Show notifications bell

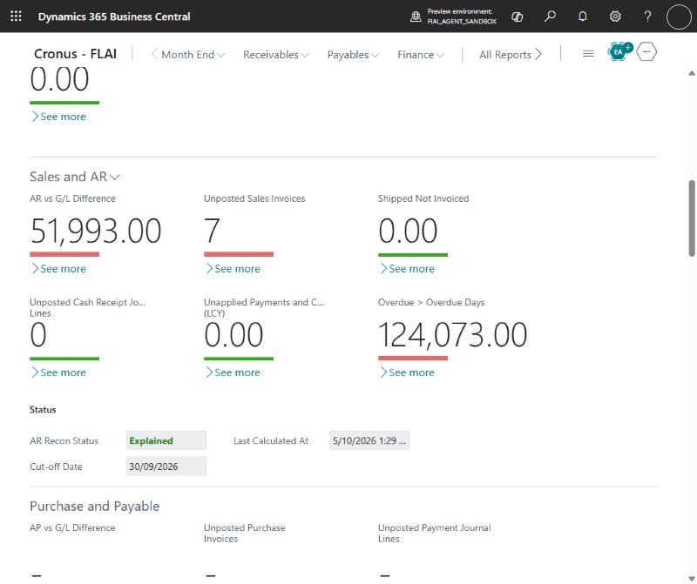pyautogui.click(x=582, y=17)
